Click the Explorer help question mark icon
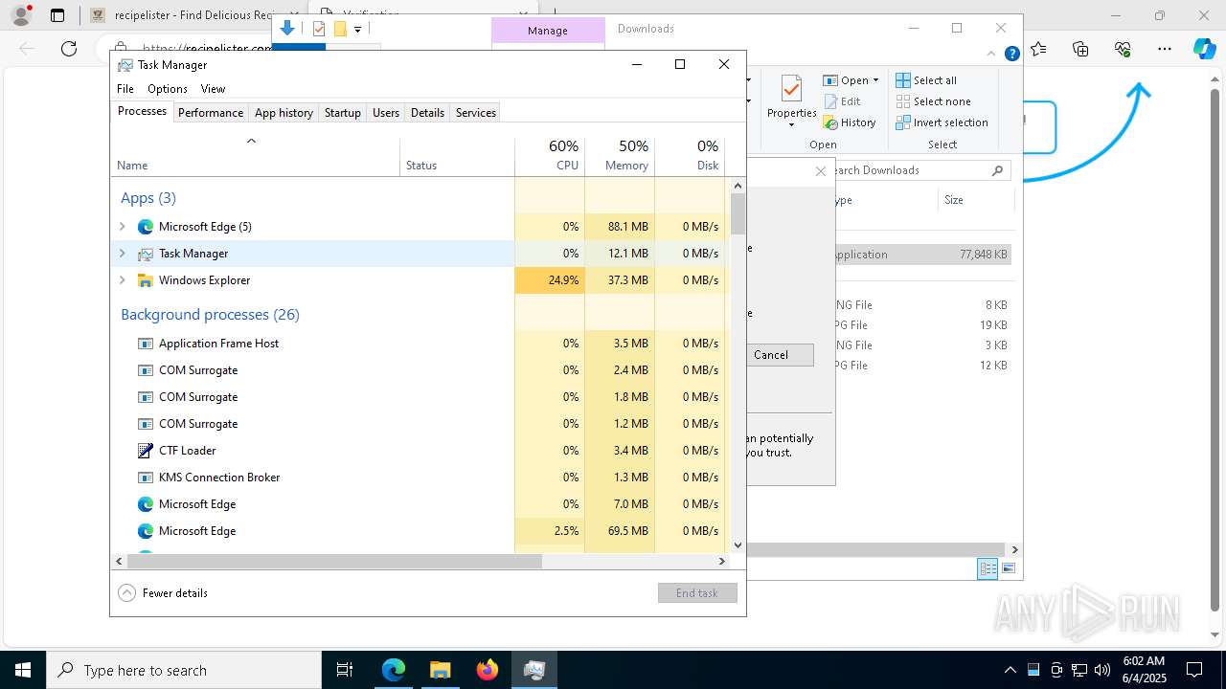 (1011, 54)
